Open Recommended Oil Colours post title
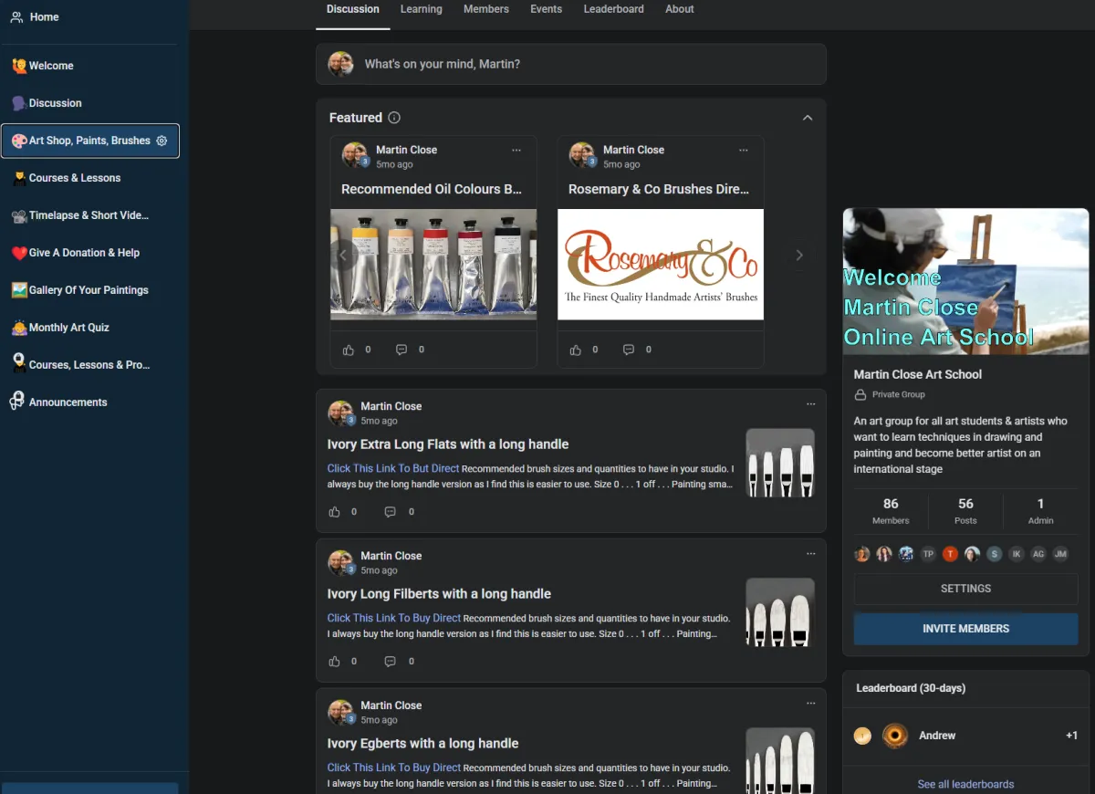 [x=432, y=189]
